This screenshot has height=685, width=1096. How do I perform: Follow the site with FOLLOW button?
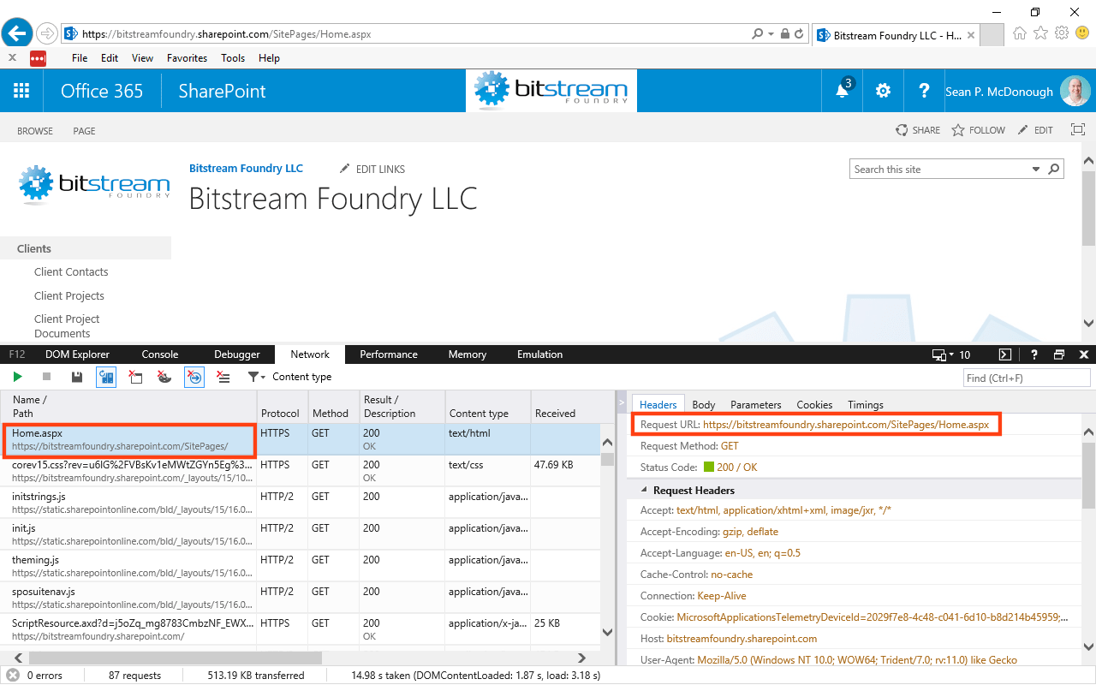[978, 129]
